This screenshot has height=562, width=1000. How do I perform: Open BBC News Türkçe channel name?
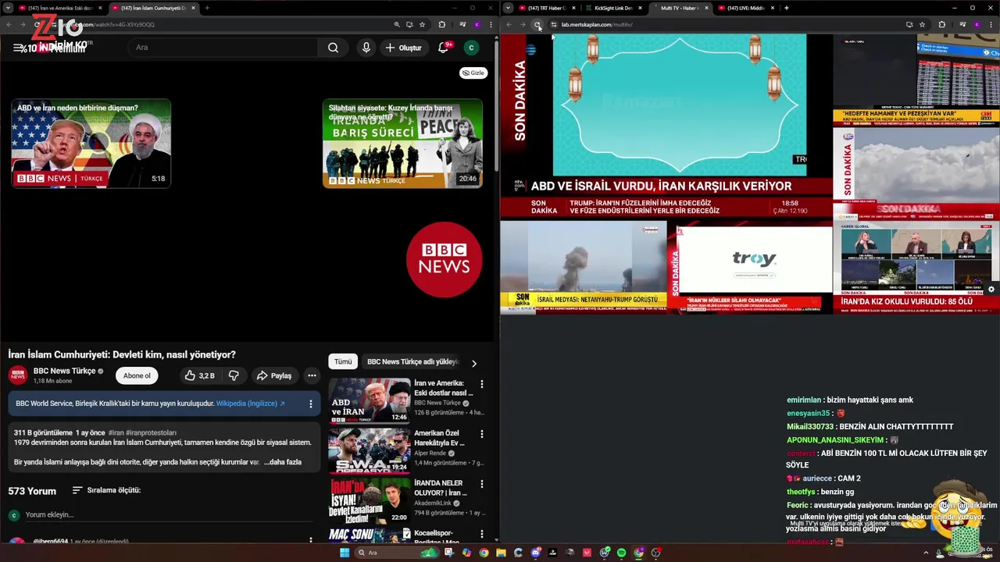64,371
